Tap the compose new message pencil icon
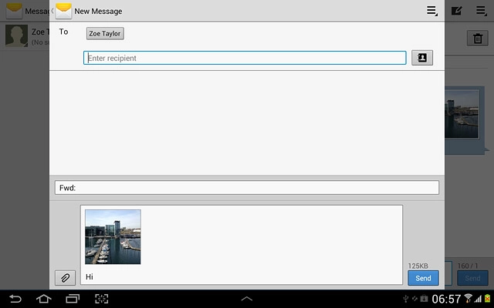The height and width of the screenshot is (308, 494). pos(456,11)
